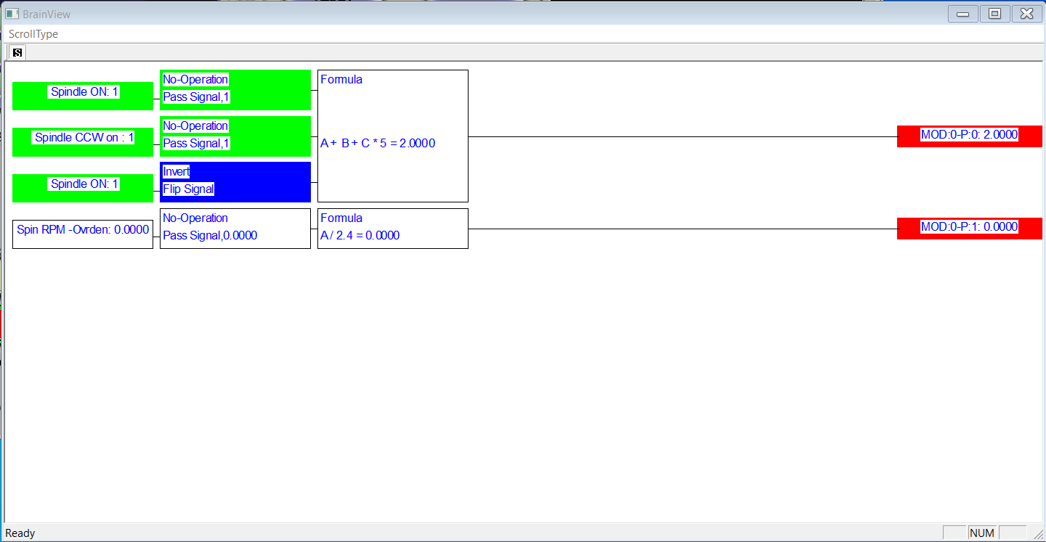Image resolution: width=1046 pixels, height=542 pixels.
Task: Minimize the BrainView window
Action: pos(963,14)
